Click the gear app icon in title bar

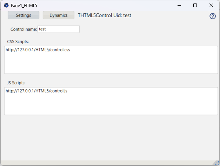tap(6, 6)
